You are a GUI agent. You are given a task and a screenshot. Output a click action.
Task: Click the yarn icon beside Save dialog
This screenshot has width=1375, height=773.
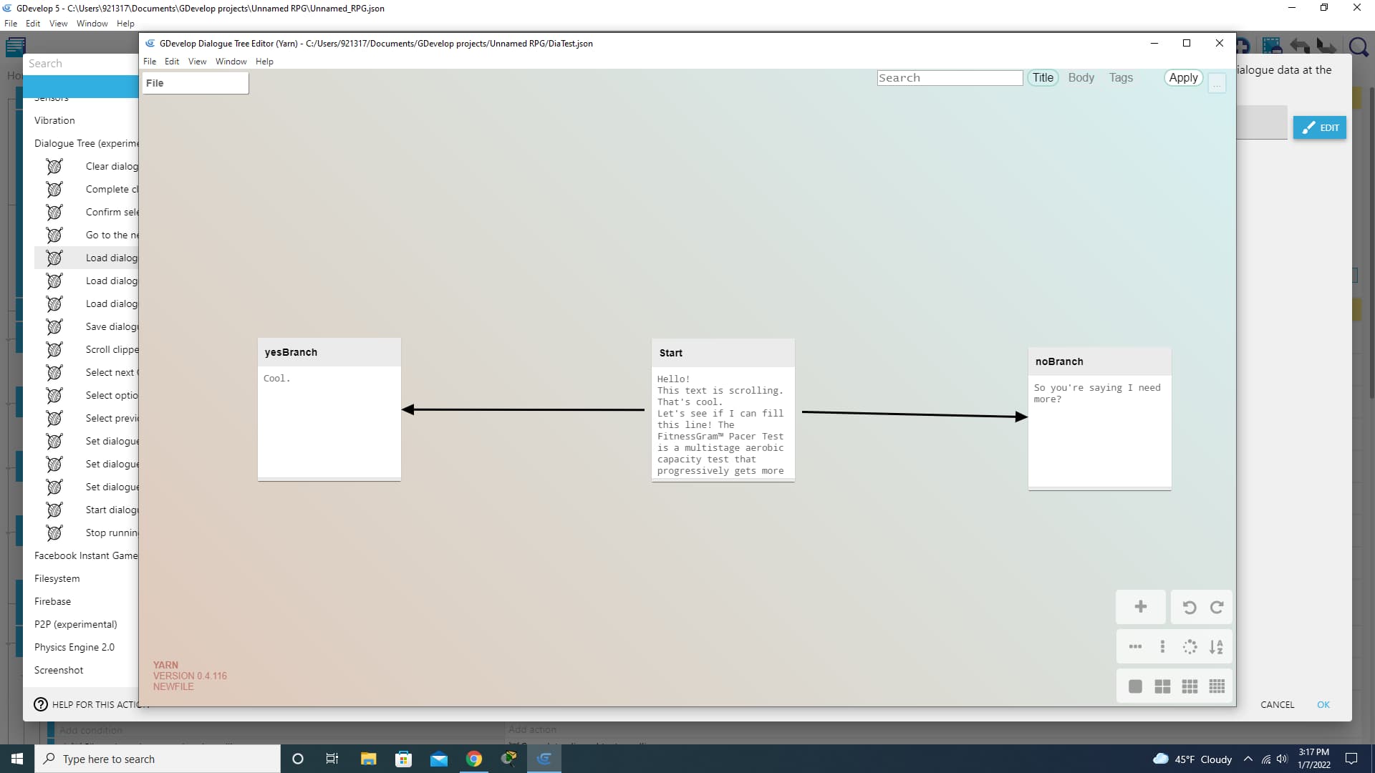pyautogui.click(x=54, y=326)
